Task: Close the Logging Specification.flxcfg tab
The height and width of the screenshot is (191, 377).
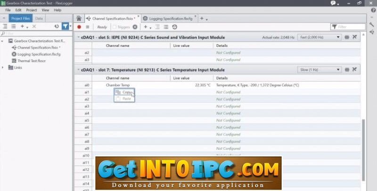Action: (x=195, y=16)
